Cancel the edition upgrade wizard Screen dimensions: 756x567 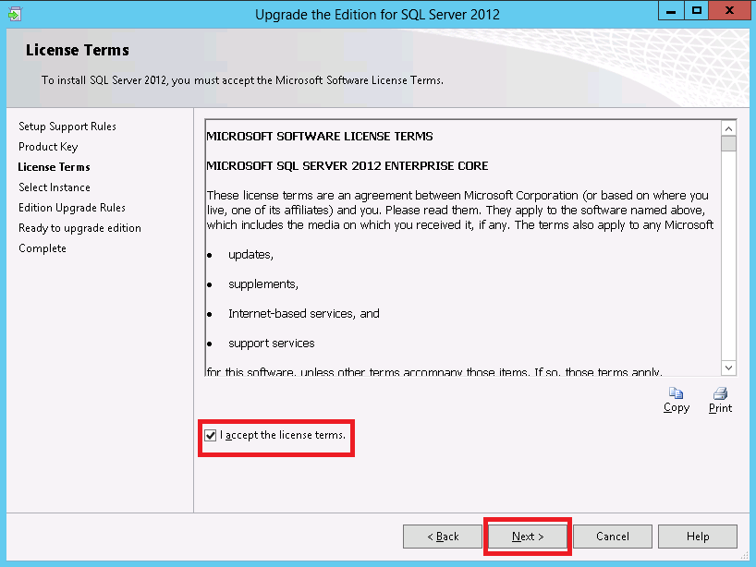point(613,537)
